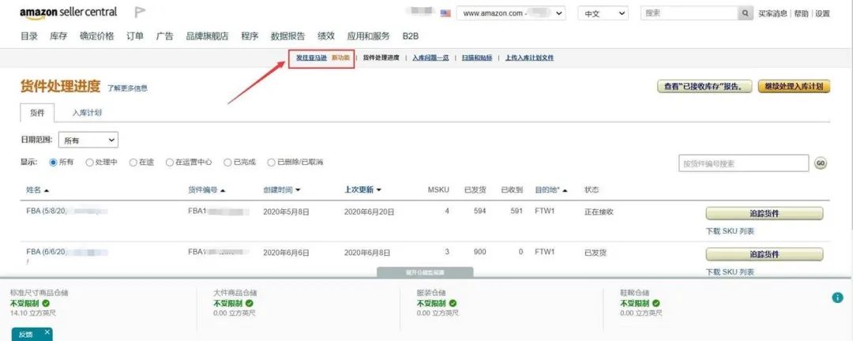Click green check under 标准尺寸商品仓储

click(47, 303)
